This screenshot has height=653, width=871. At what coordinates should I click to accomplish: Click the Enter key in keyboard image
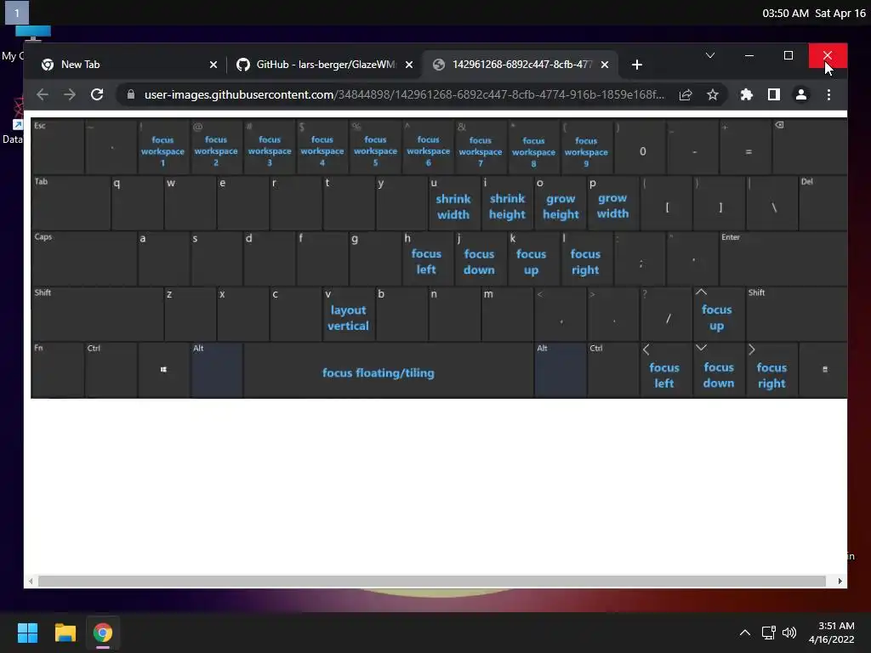point(783,258)
